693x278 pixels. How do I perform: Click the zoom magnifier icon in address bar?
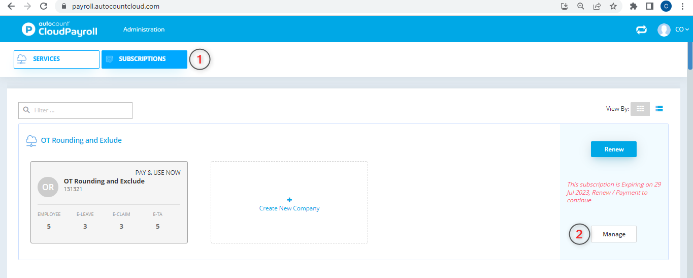click(x=580, y=7)
